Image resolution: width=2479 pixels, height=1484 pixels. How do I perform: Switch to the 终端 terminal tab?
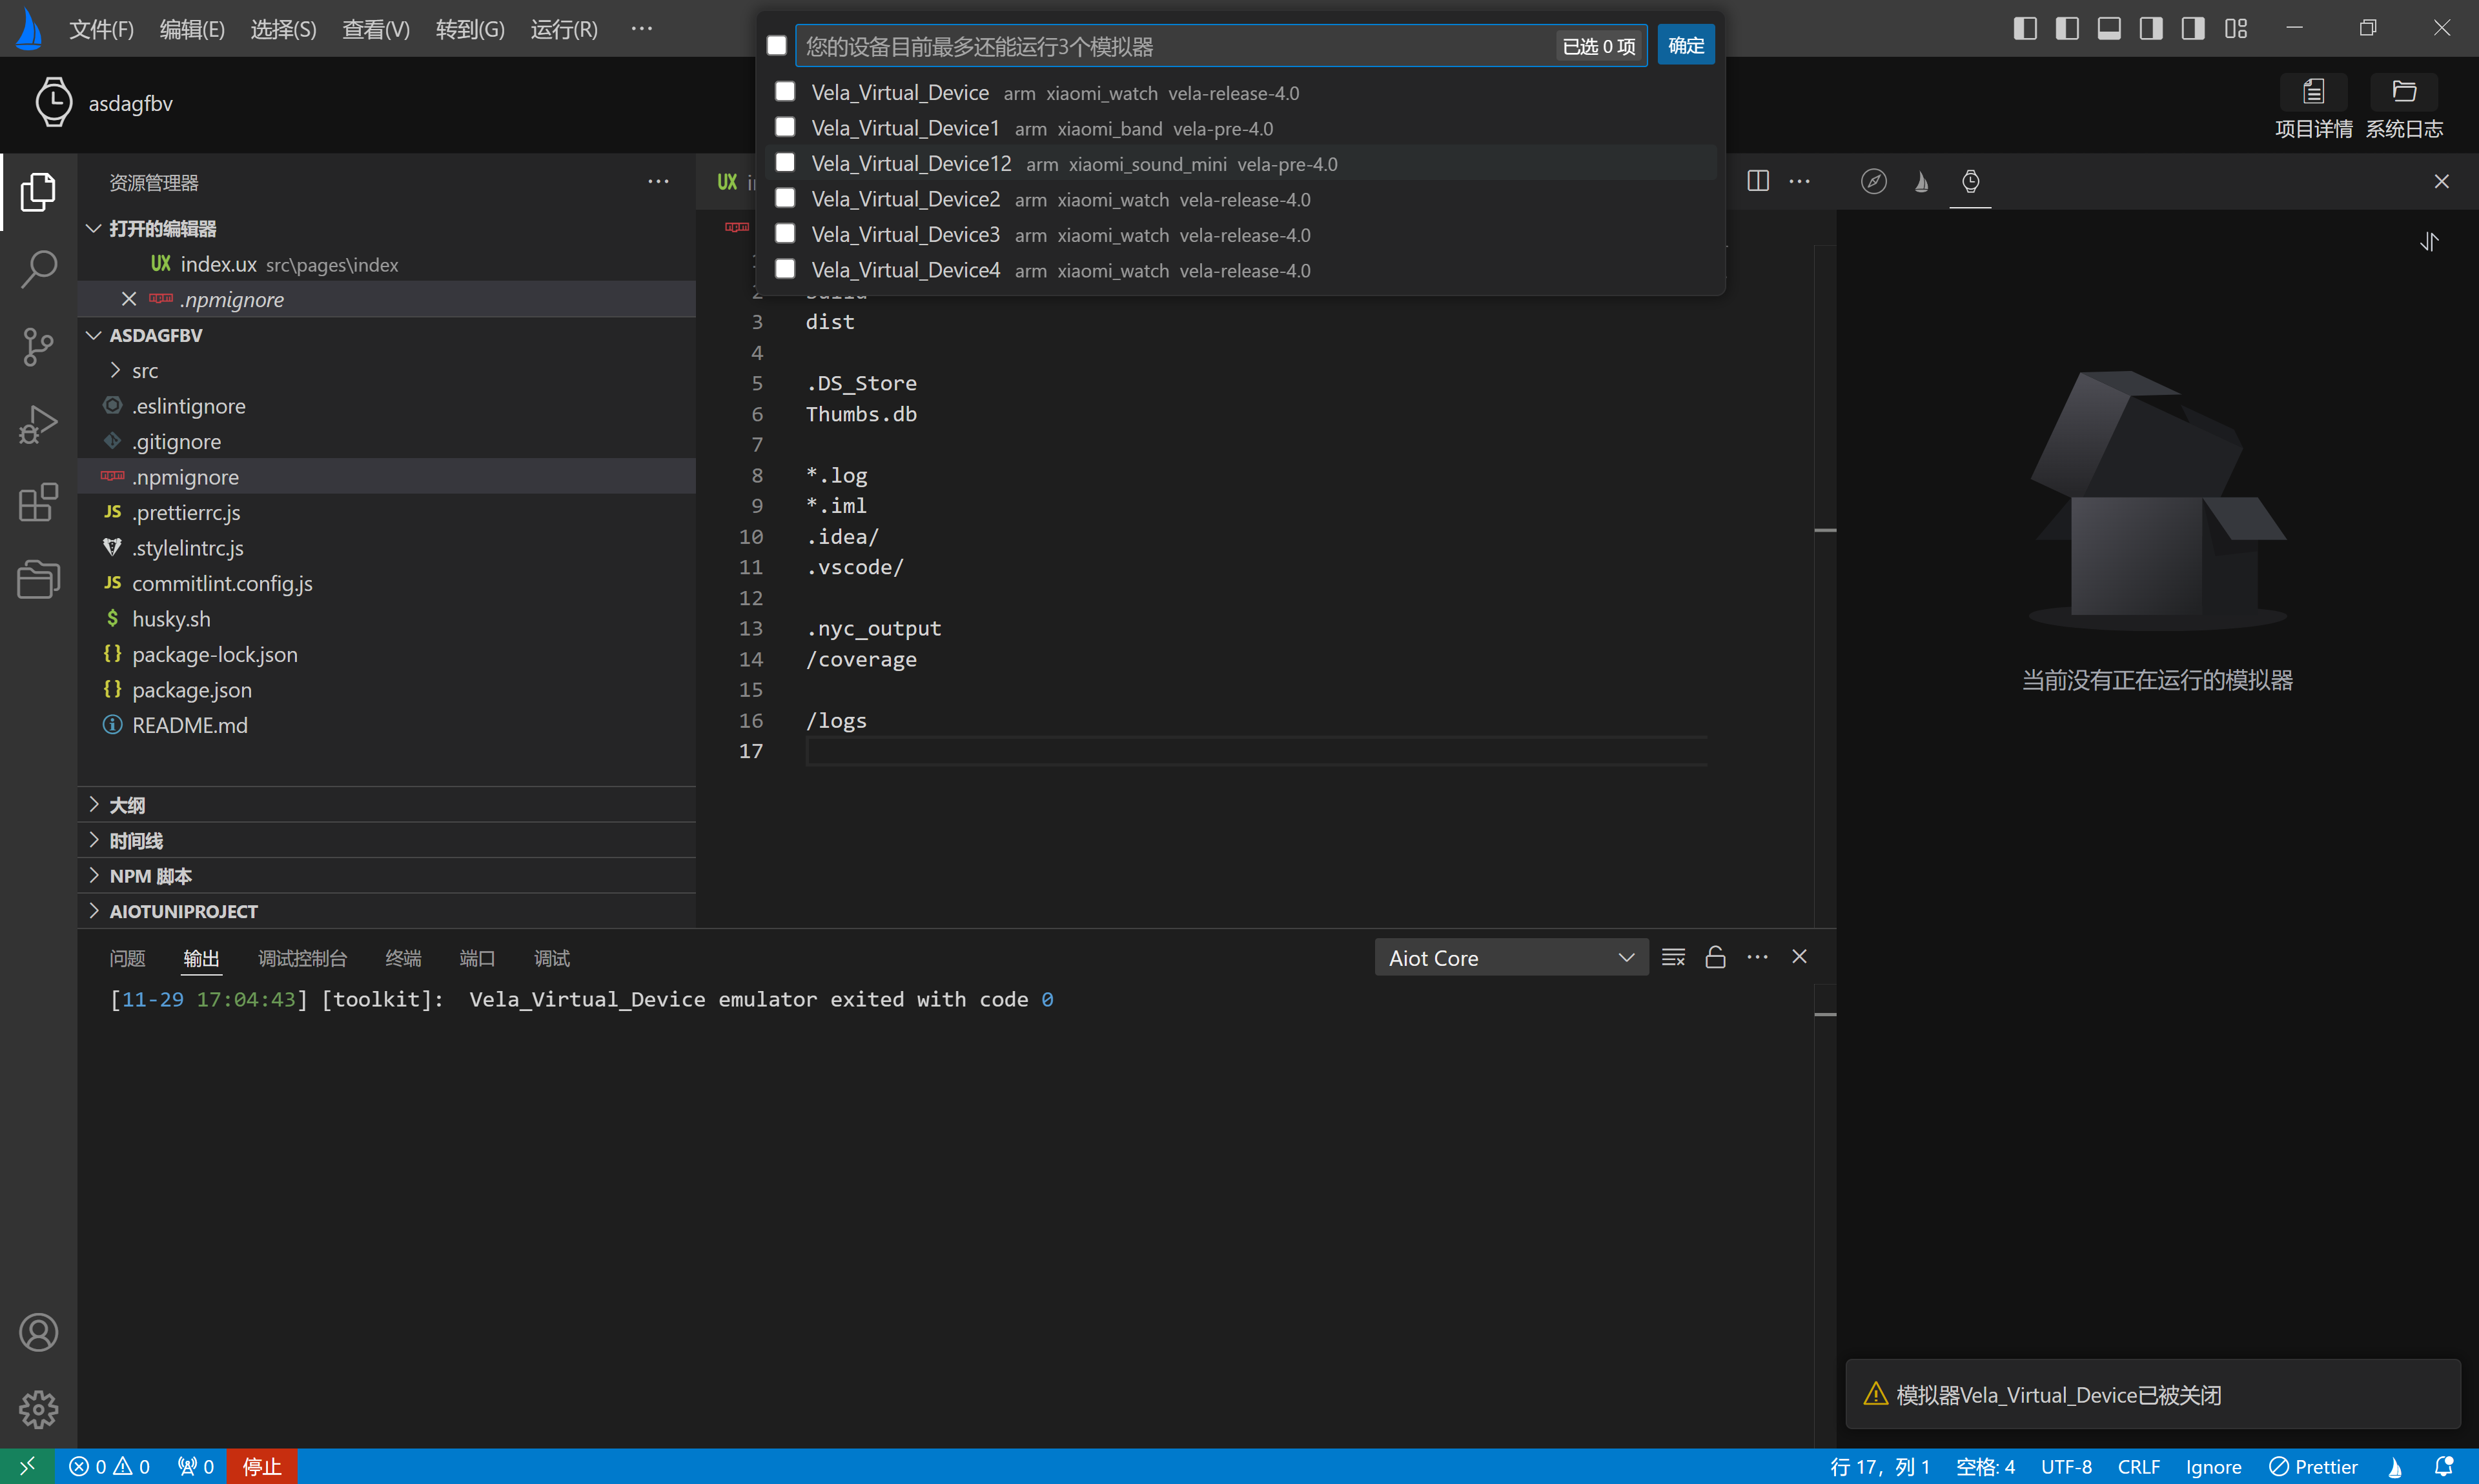pos(403,958)
